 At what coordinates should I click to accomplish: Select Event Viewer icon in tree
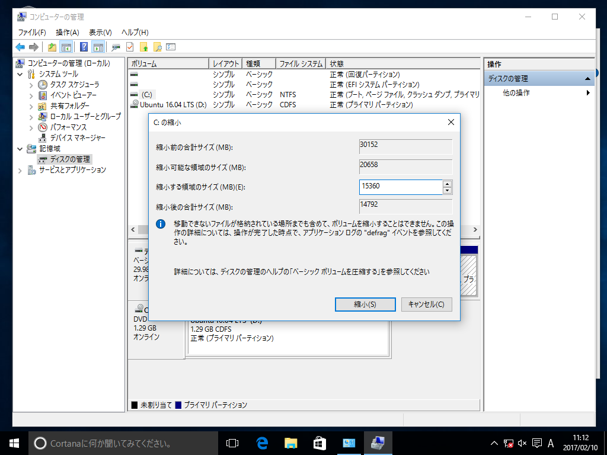tap(43, 95)
